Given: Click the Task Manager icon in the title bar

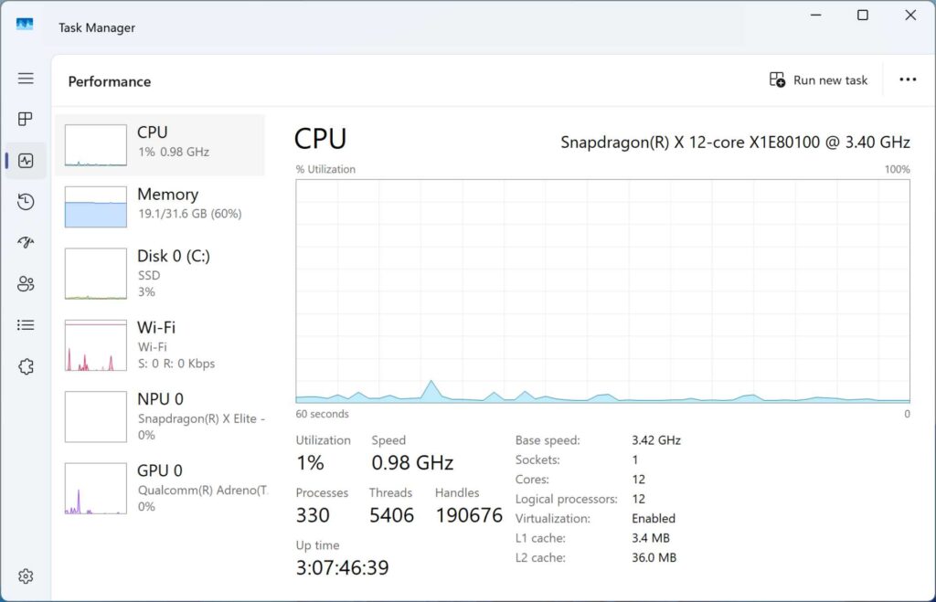Looking at the screenshot, I should [x=24, y=25].
